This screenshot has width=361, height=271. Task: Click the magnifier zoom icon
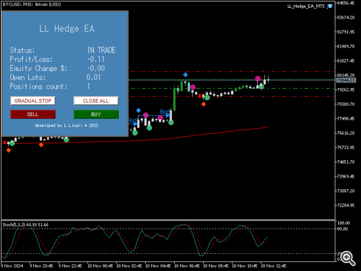pos(348,258)
